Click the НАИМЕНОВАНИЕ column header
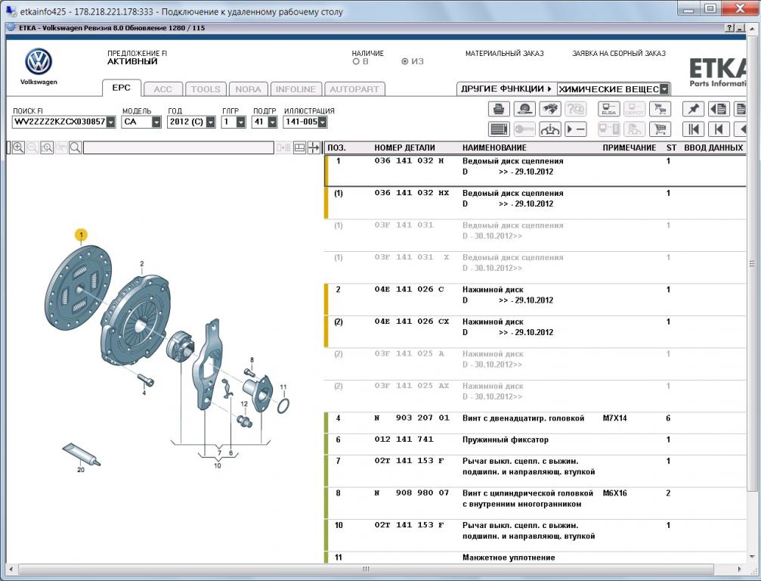Viewport: 761px width, 581px height. pyautogui.click(x=494, y=148)
